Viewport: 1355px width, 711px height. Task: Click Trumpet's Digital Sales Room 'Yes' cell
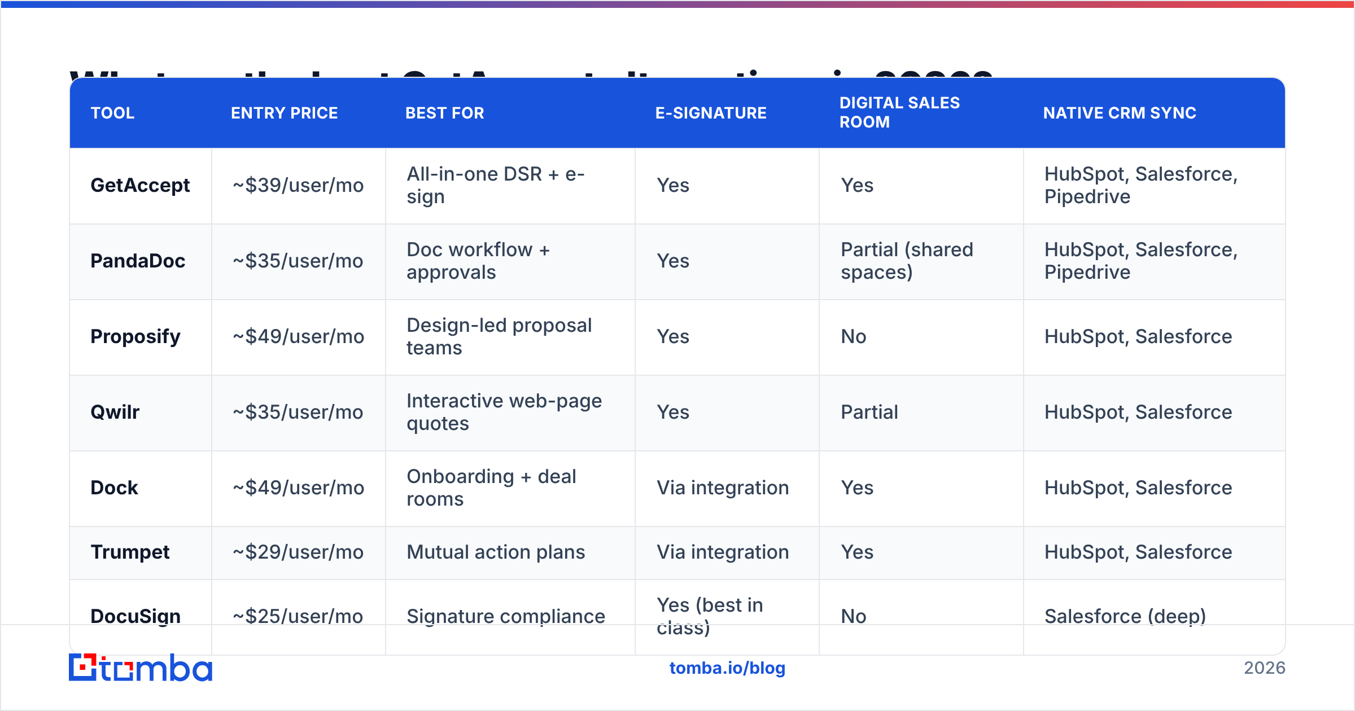921,552
